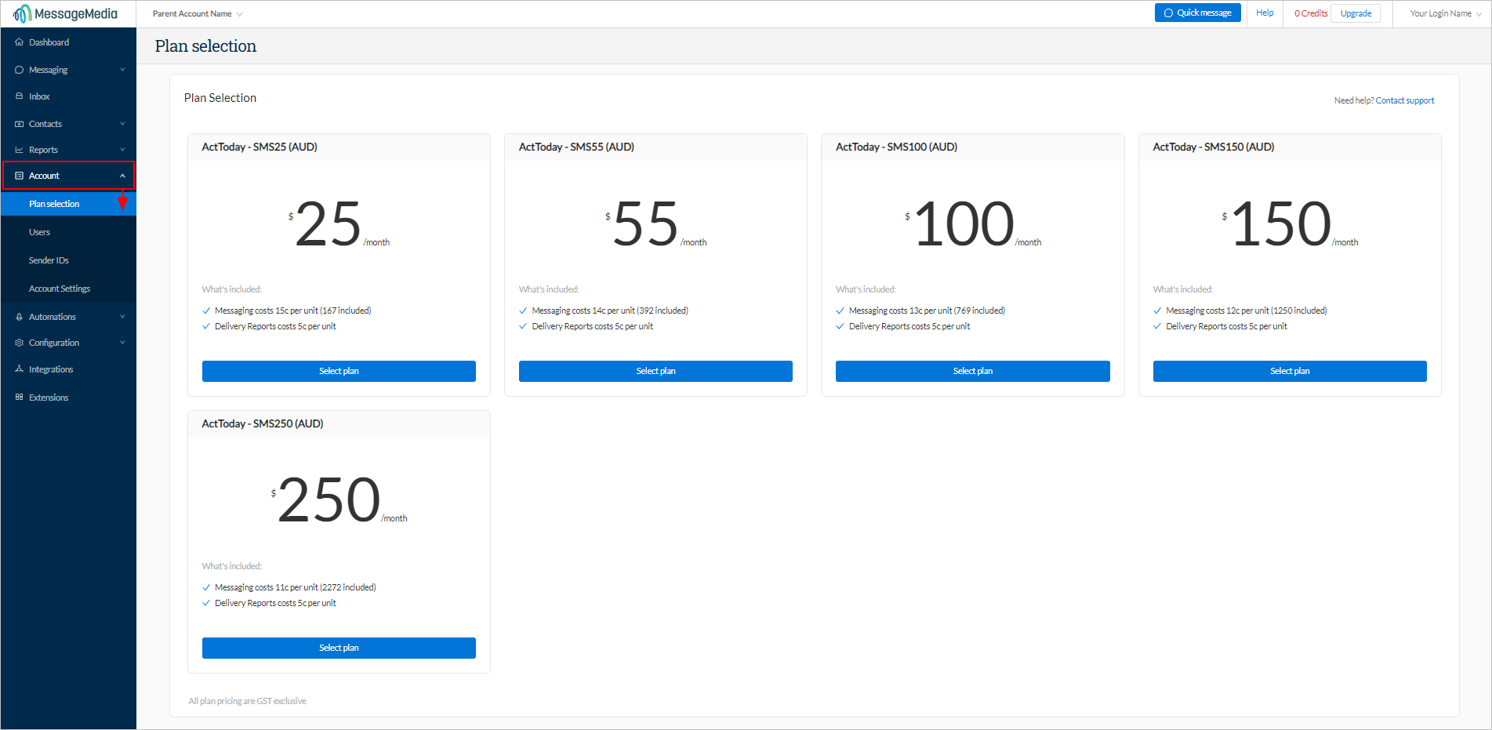
Task: Expand the Configuration menu chevron
Action: tap(122, 343)
